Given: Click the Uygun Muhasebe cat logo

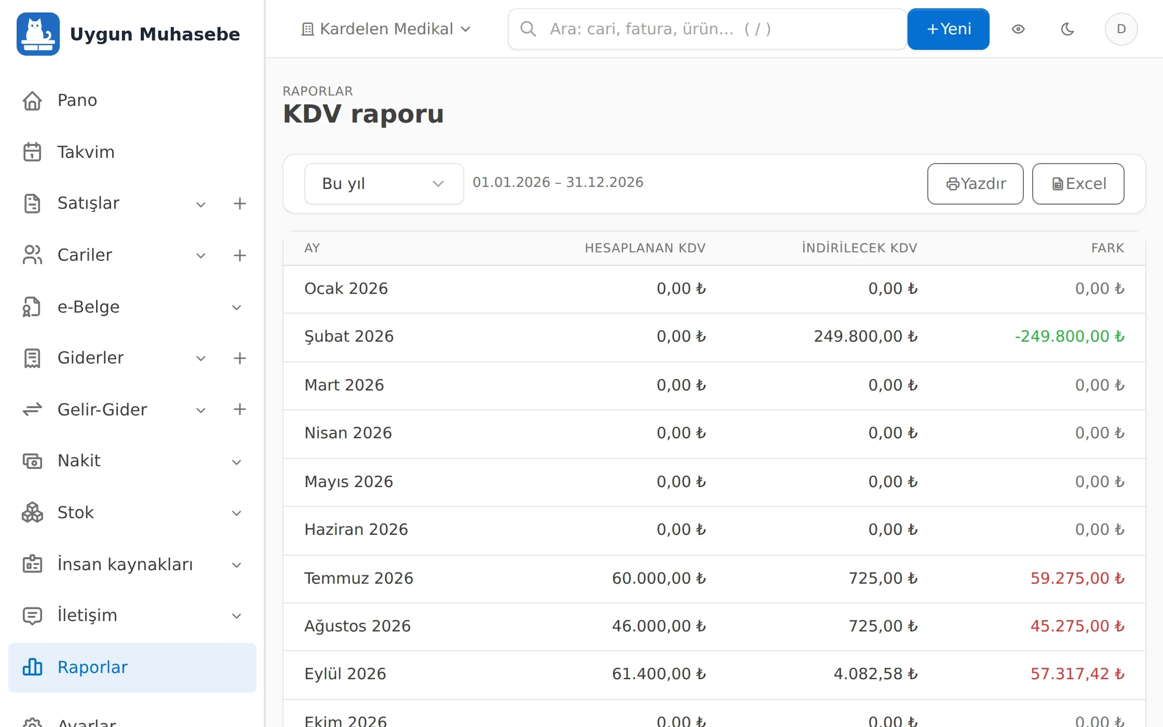Looking at the screenshot, I should [38, 34].
